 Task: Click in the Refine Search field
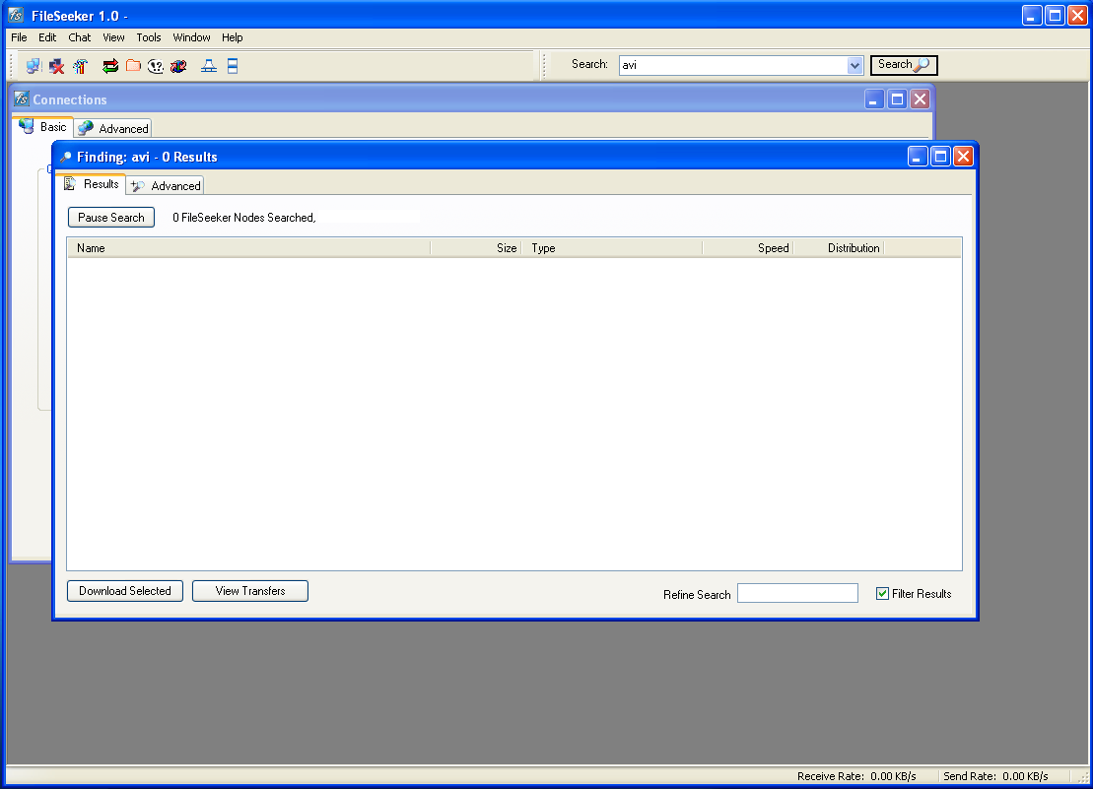797,593
